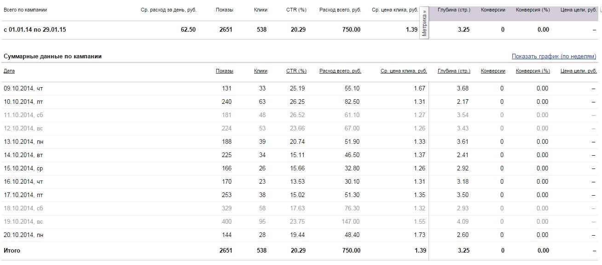Sort by Глубина (стр.) column header

454,71
